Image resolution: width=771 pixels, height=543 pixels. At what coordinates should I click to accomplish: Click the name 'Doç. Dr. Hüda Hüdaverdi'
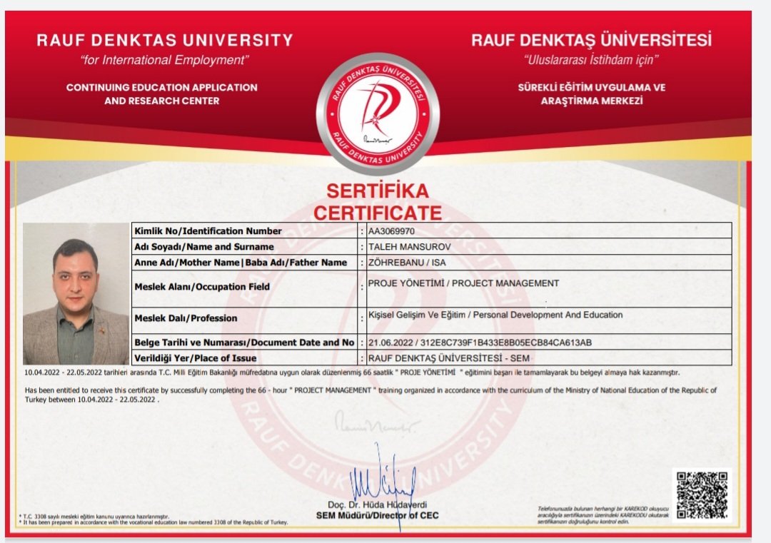tap(377, 504)
